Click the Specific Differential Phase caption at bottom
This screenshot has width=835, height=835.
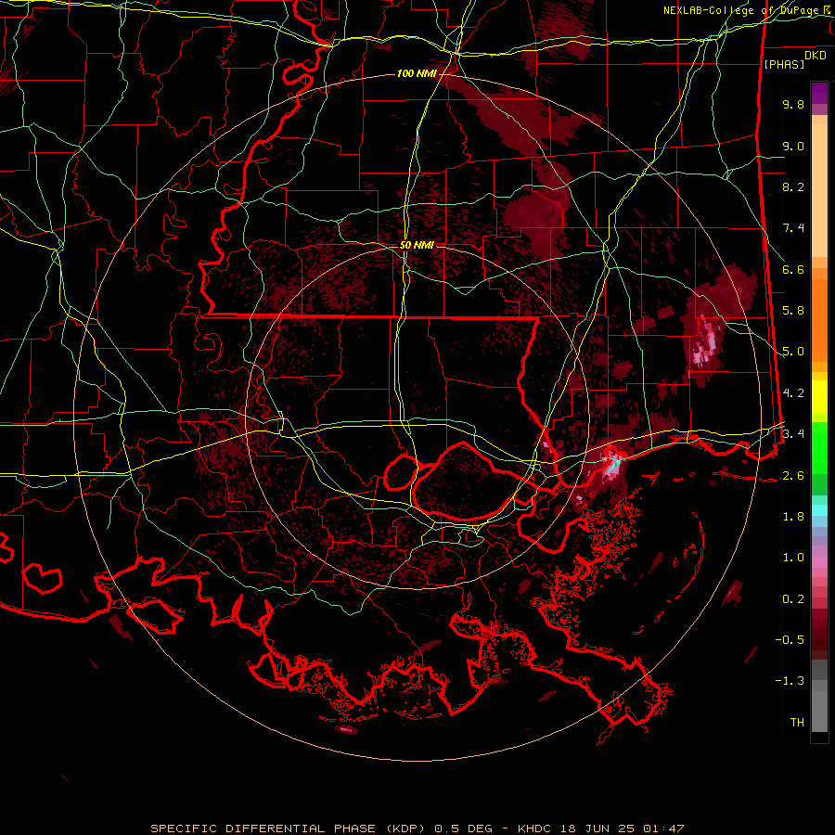coord(417,829)
